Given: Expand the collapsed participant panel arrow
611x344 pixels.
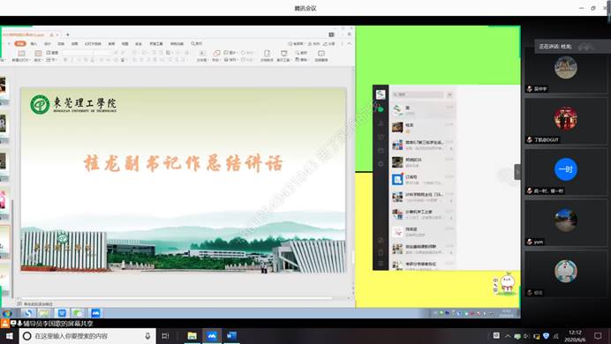Looking at the screenshot, I should pos(517,172).
